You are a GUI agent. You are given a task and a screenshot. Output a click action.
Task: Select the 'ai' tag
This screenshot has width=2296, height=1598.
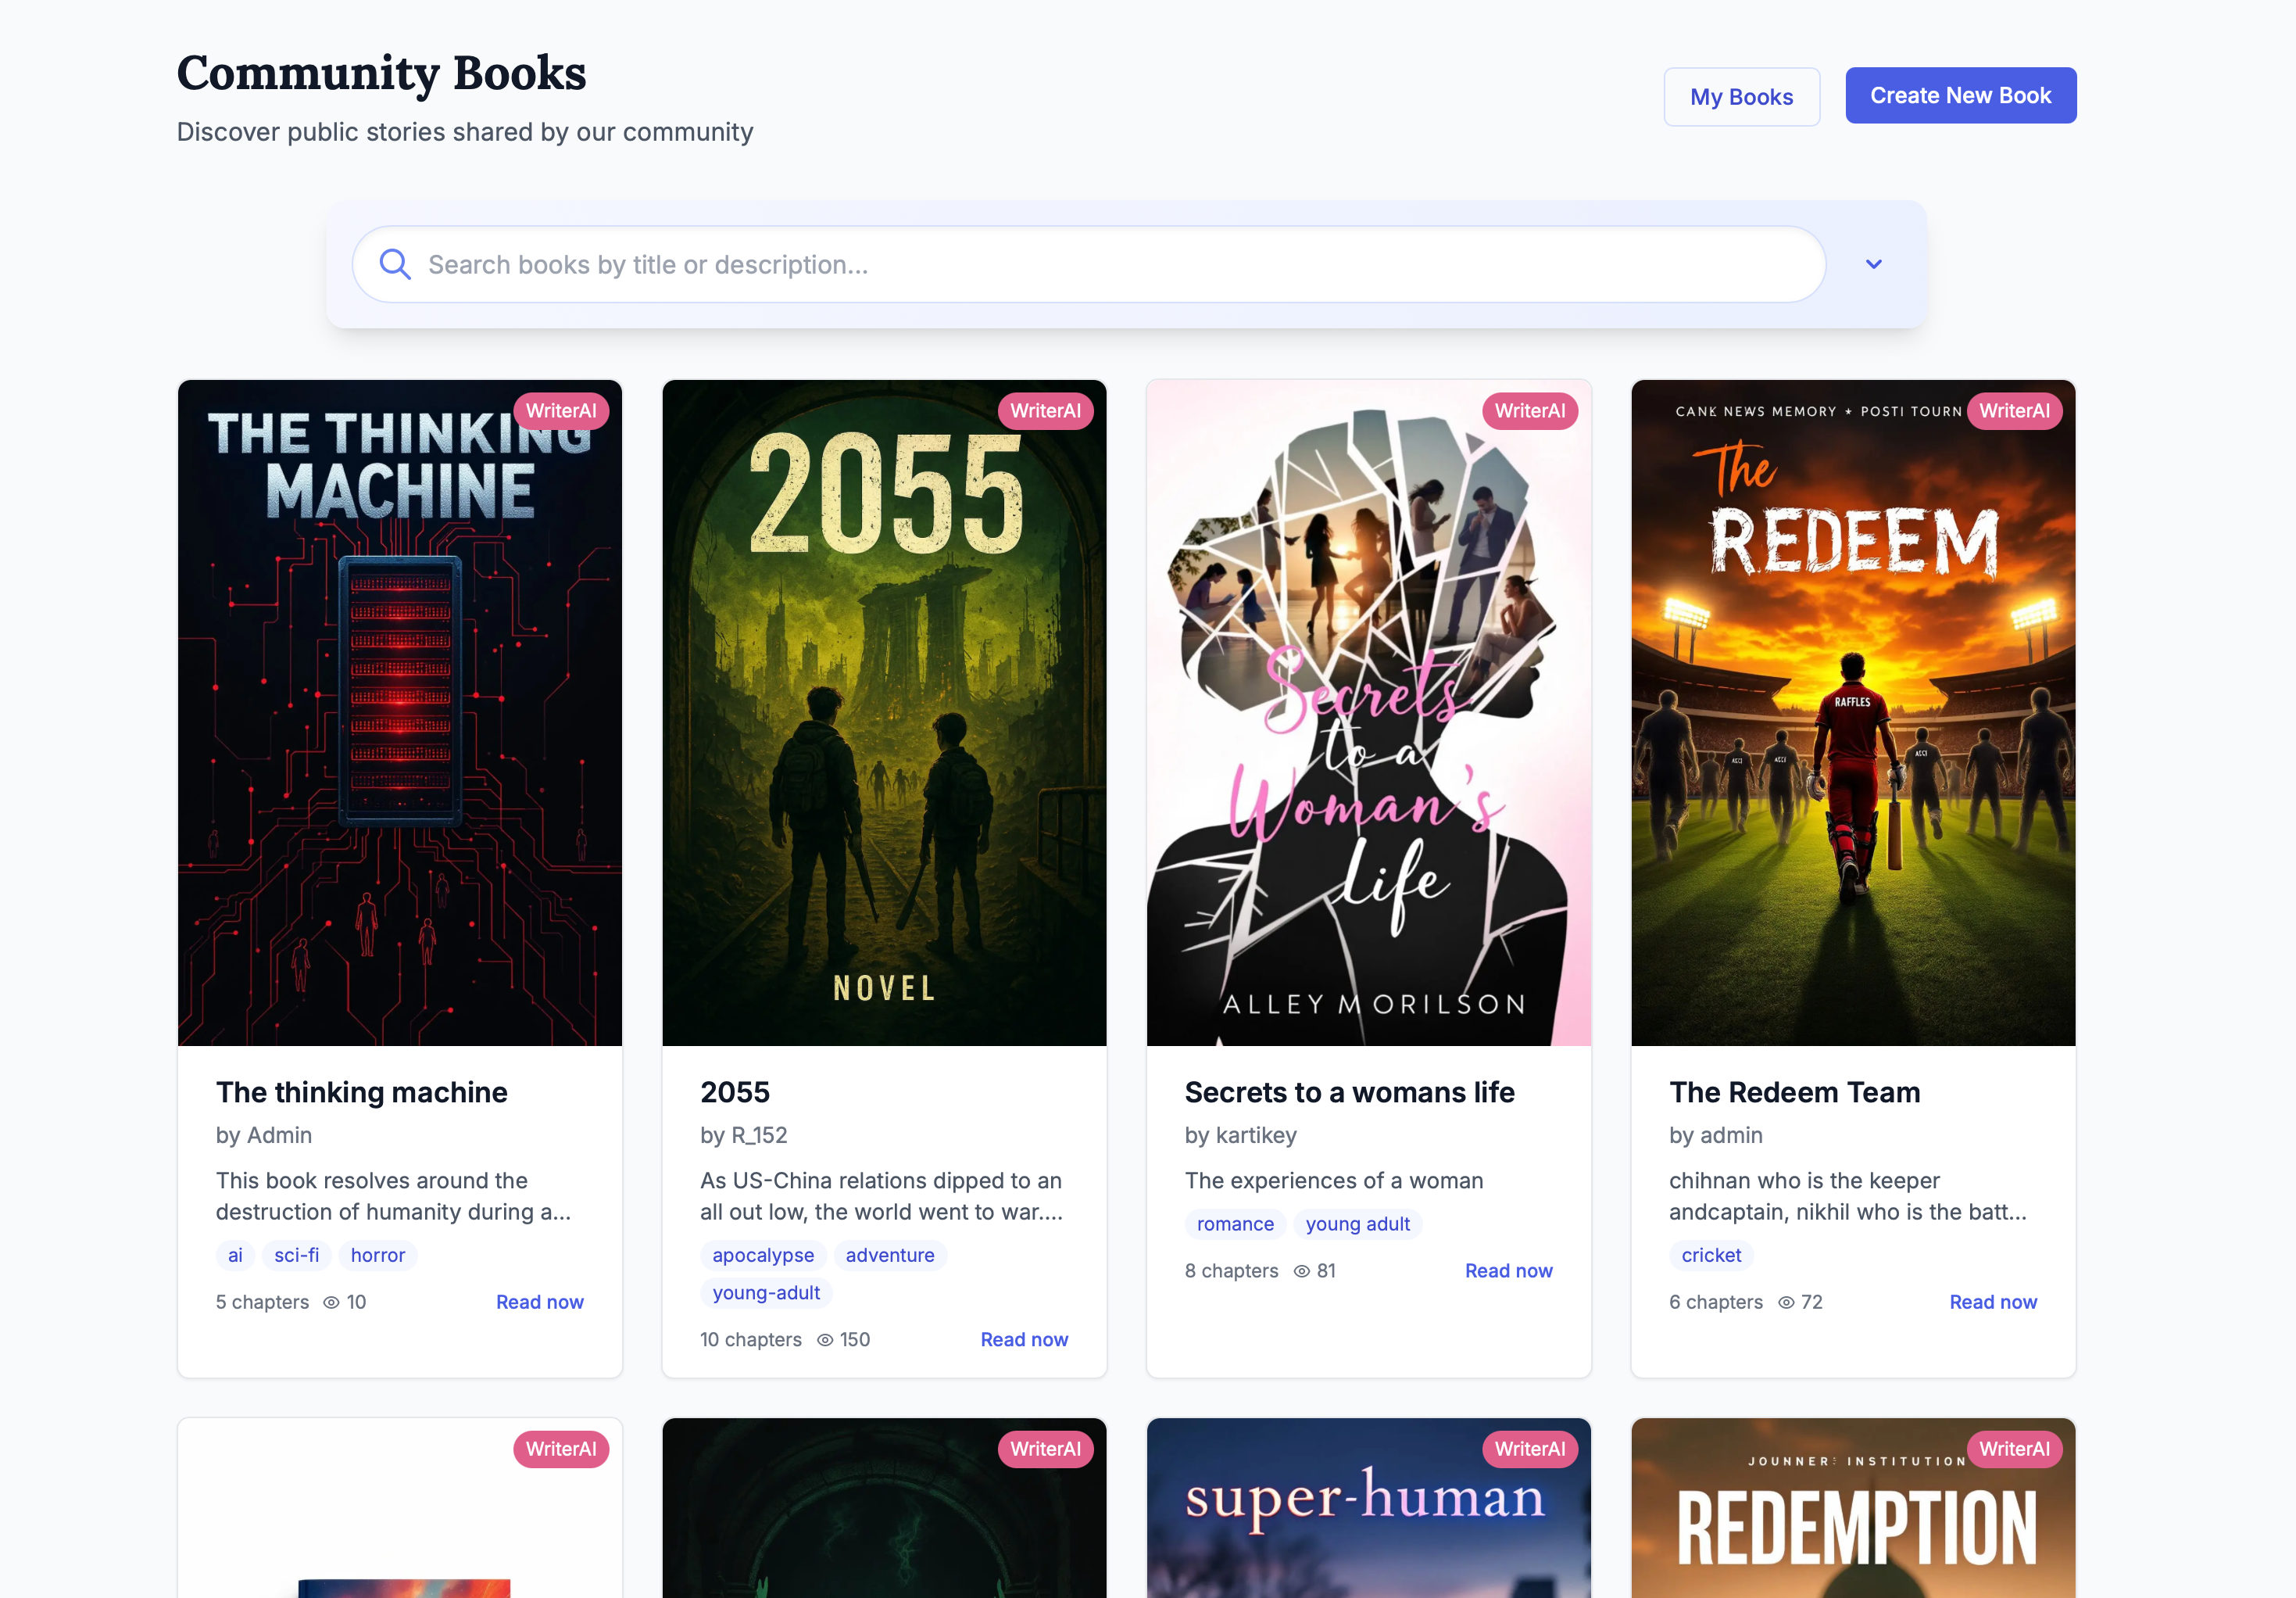235,1255
